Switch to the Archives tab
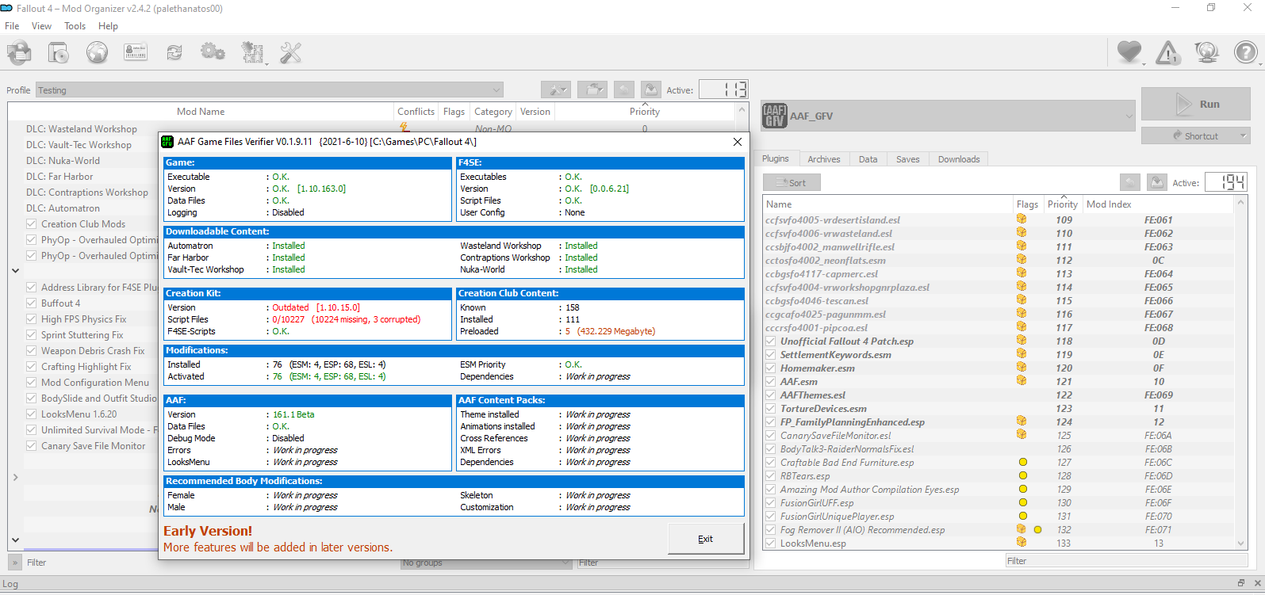 point(823,159)
